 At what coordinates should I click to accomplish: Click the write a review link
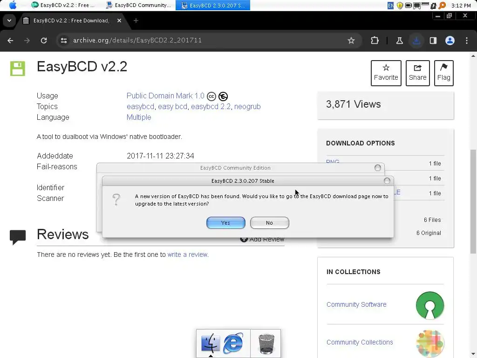tap(187, 255)
